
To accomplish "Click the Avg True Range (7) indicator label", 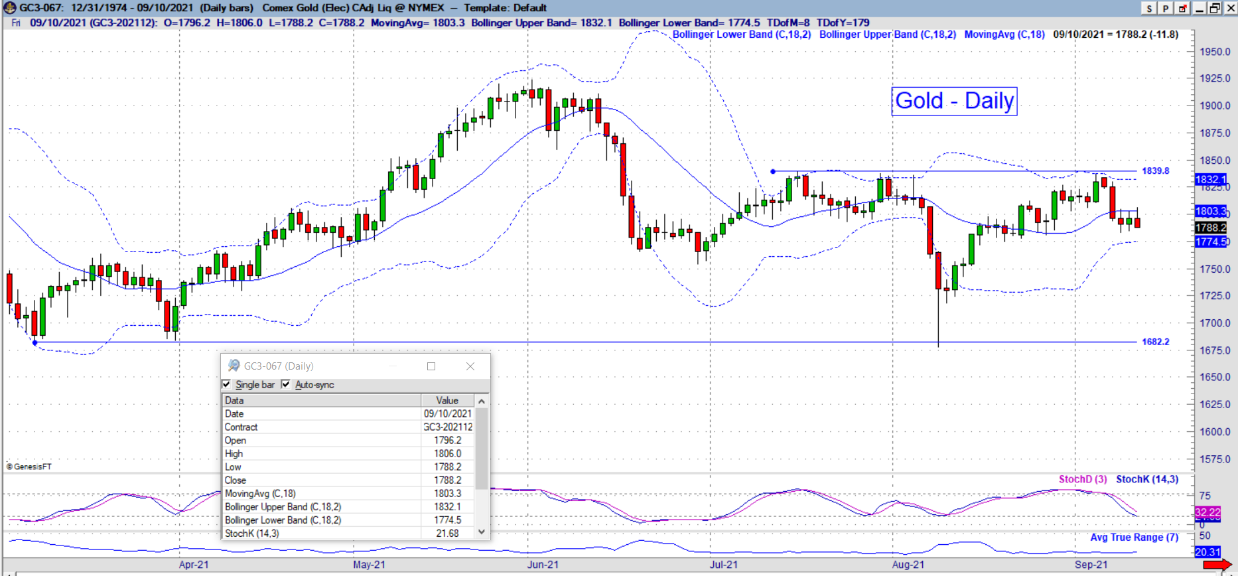I will [x=1135, y=538].
